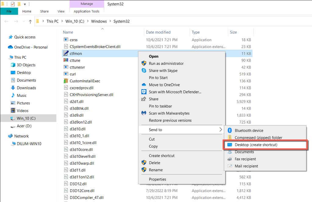Screen dimensions: 312x202
Task: Open Properties from the context menu
Action: pos(158,179)
